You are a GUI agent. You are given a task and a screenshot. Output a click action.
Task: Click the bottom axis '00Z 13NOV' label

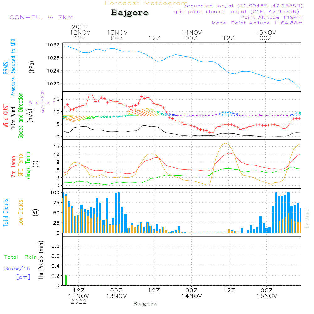(x=116, y=293)
